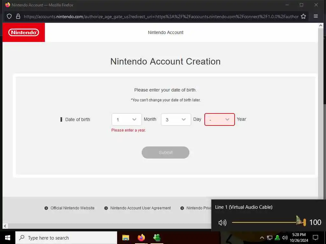
Task: Open the Firefox hamburger menu
Action: coord(315,16)
